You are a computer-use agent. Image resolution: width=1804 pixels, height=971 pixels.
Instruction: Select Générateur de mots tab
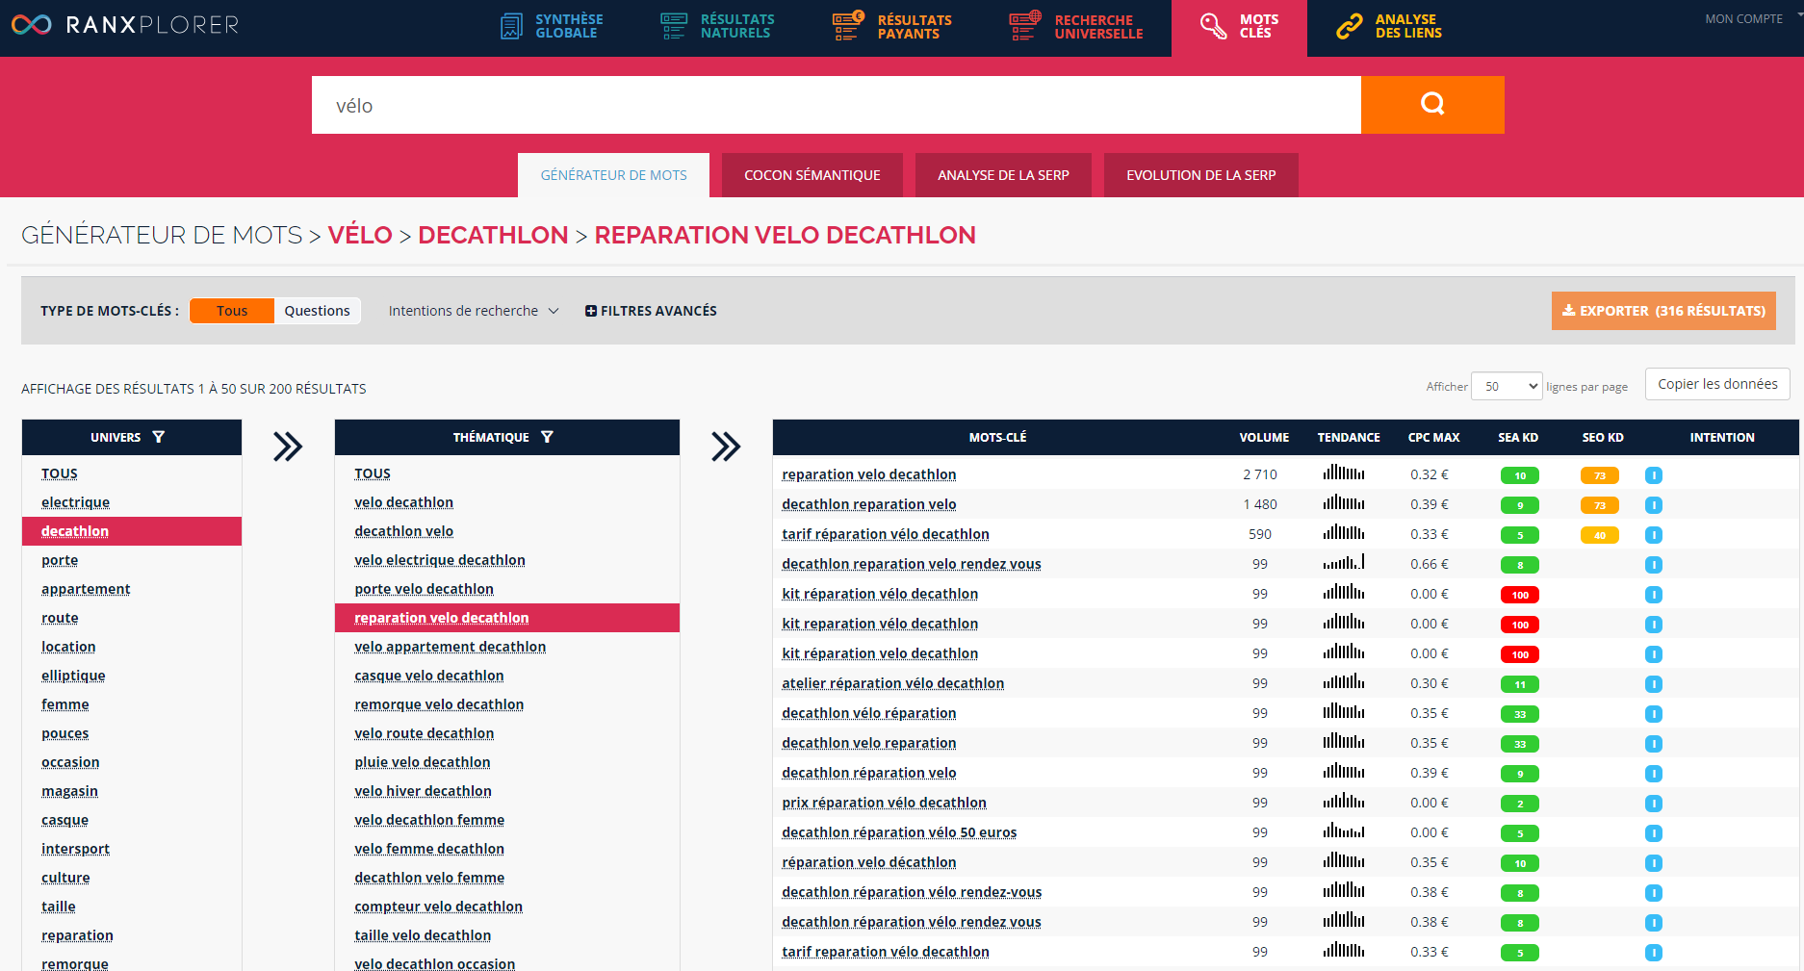(613, 175)
